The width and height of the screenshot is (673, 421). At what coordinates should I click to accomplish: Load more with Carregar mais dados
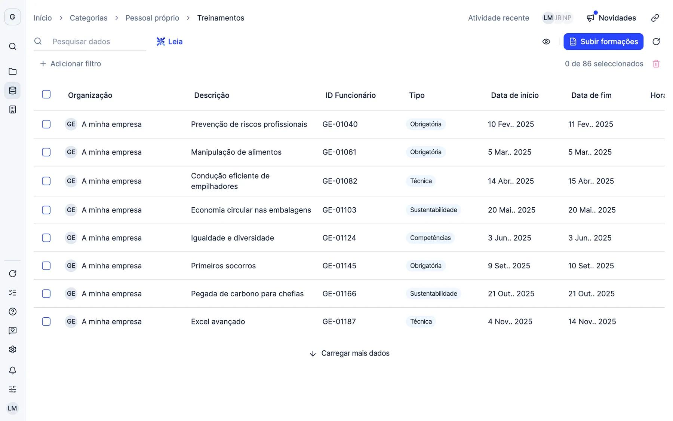[349, 353]
